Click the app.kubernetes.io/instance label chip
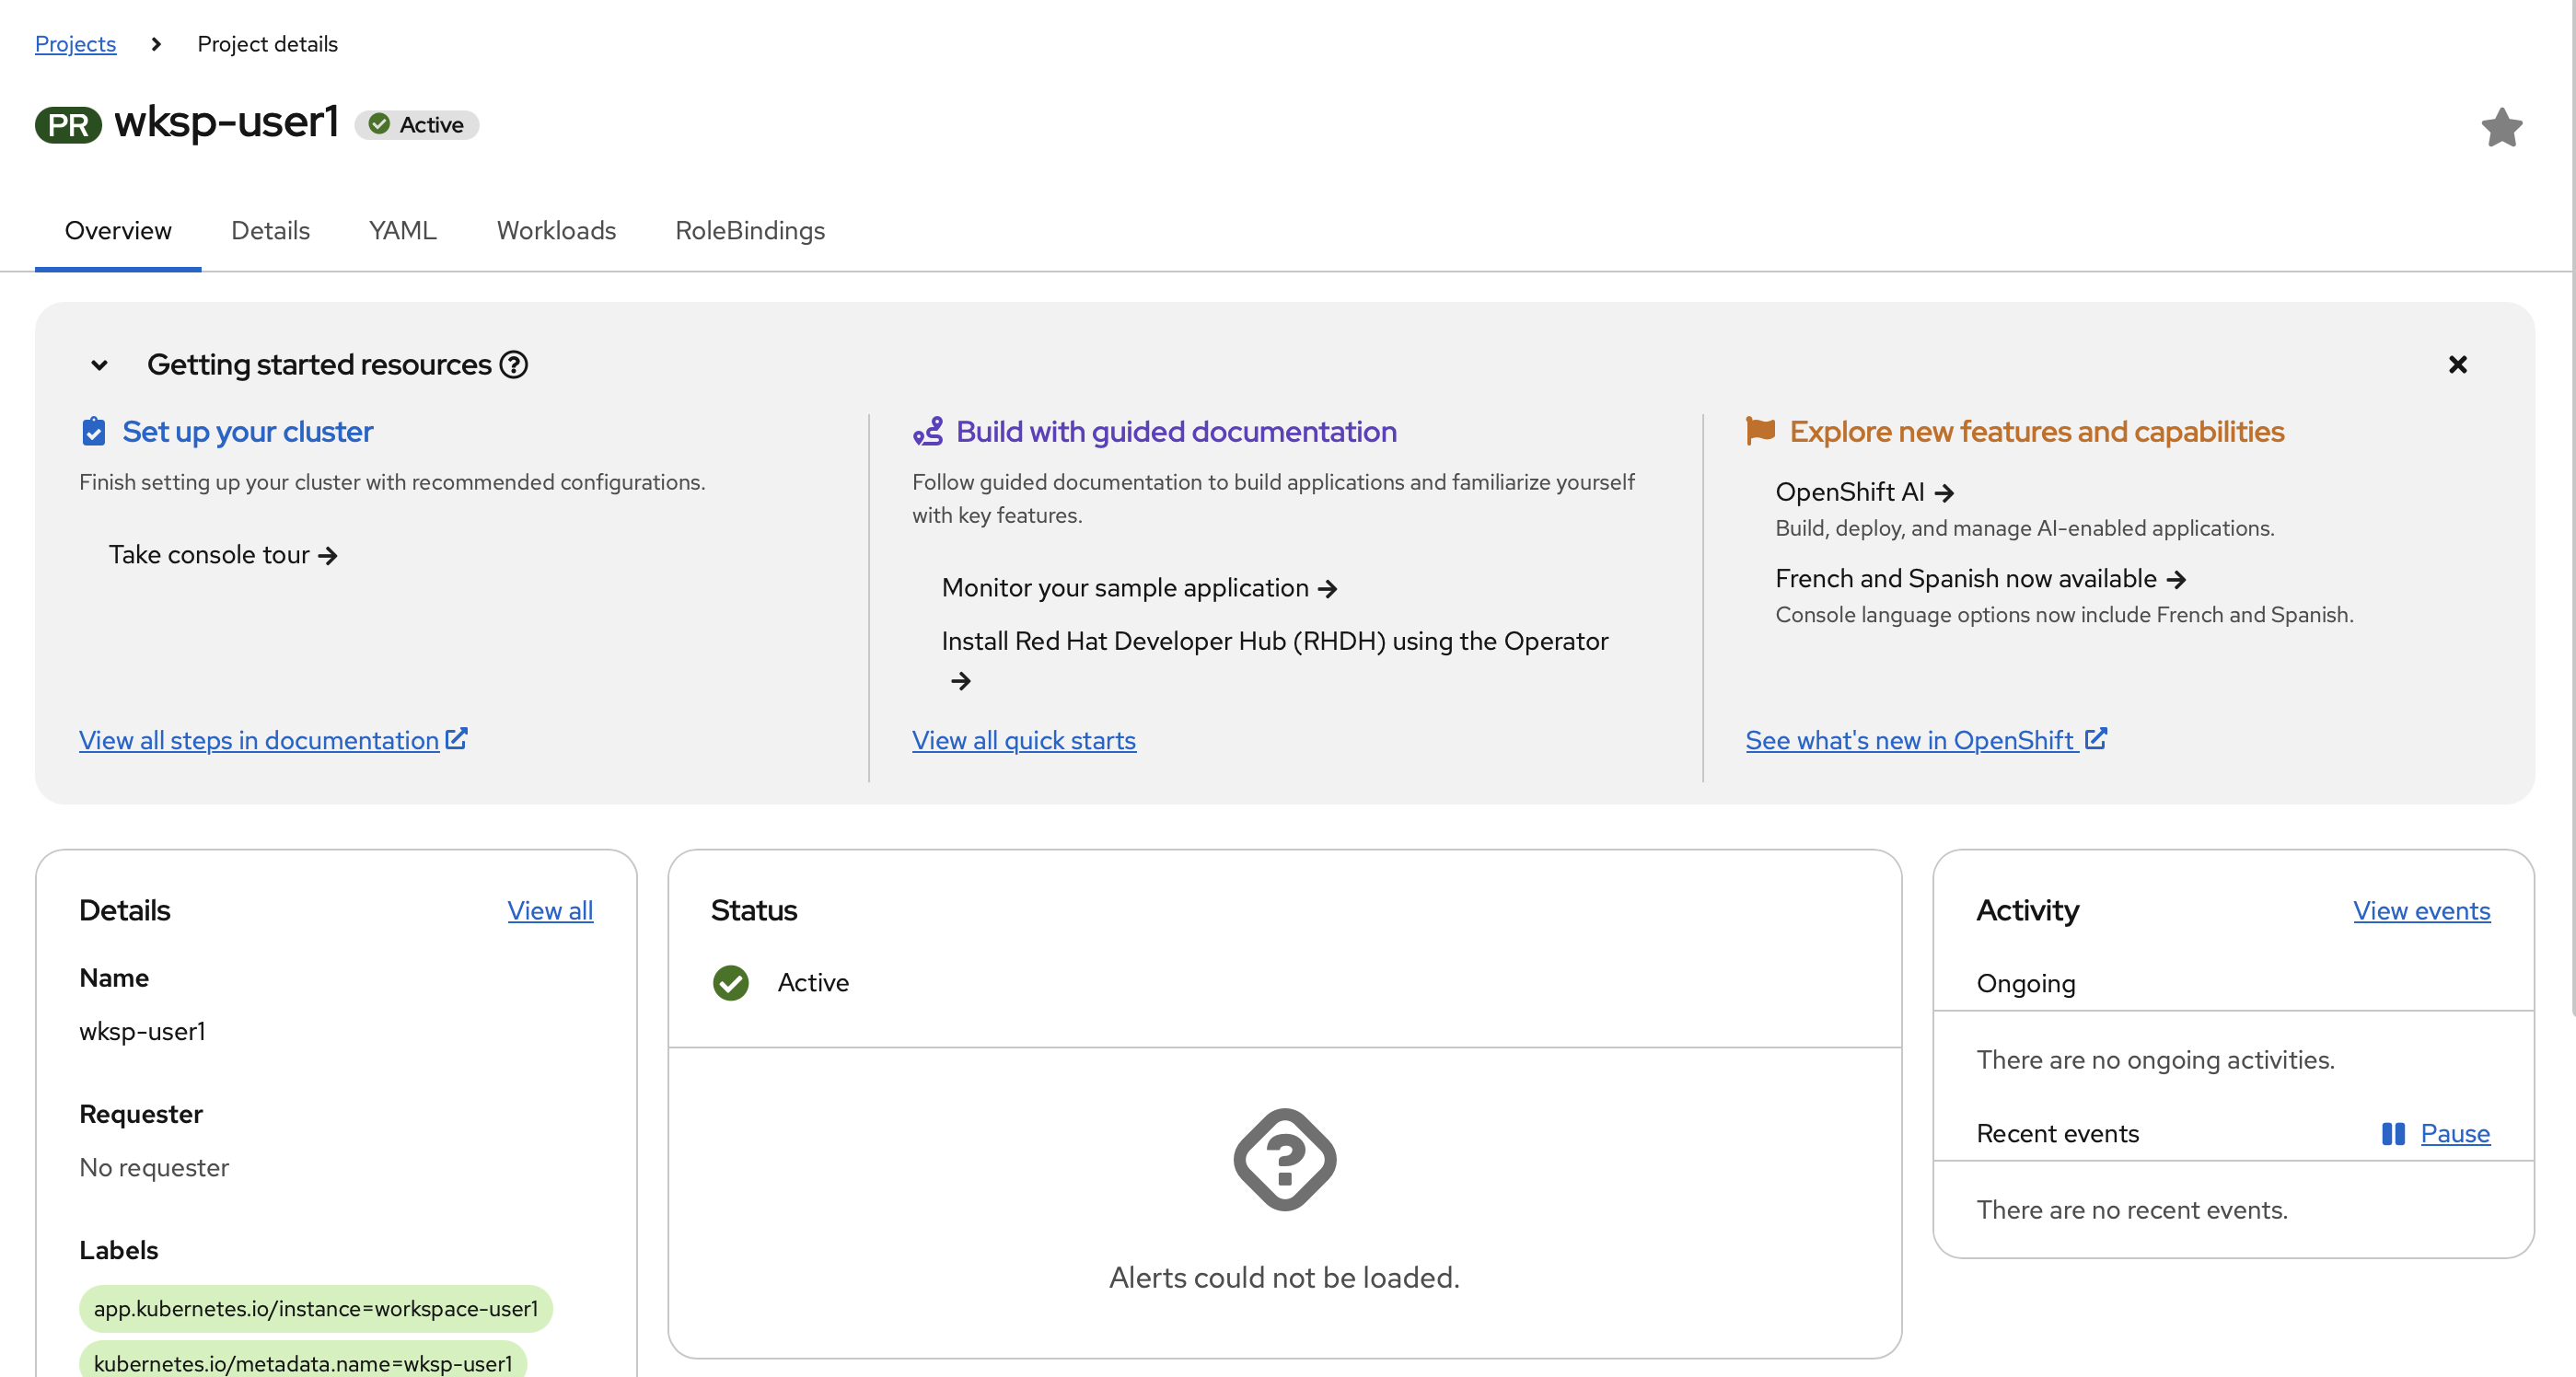Image resolution: width=2576 pixels, height=1377 pixels. tap(315, 1308)
